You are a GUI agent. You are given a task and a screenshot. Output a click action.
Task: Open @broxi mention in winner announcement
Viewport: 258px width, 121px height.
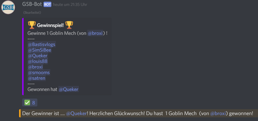[x=218, y=113]
